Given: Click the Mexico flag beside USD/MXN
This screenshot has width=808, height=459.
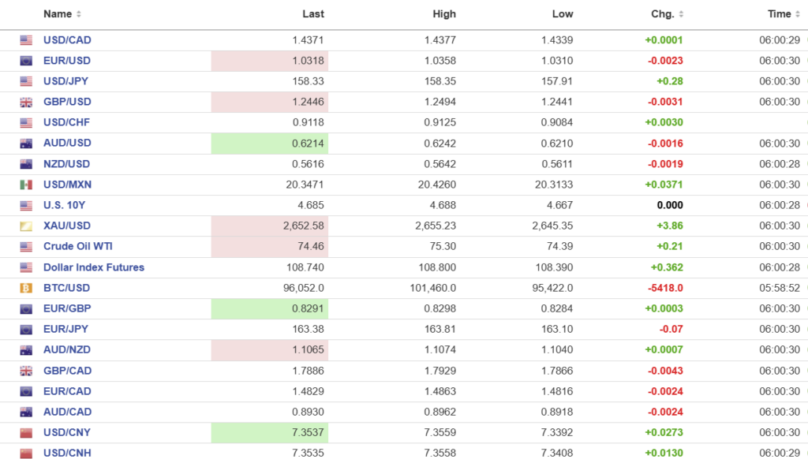Looking at the screenshot, I should pos(26,185).
